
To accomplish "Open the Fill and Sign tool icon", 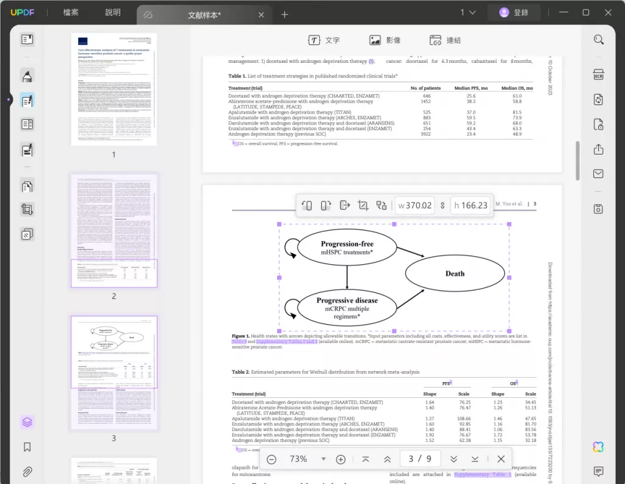I will coord(27,150).
